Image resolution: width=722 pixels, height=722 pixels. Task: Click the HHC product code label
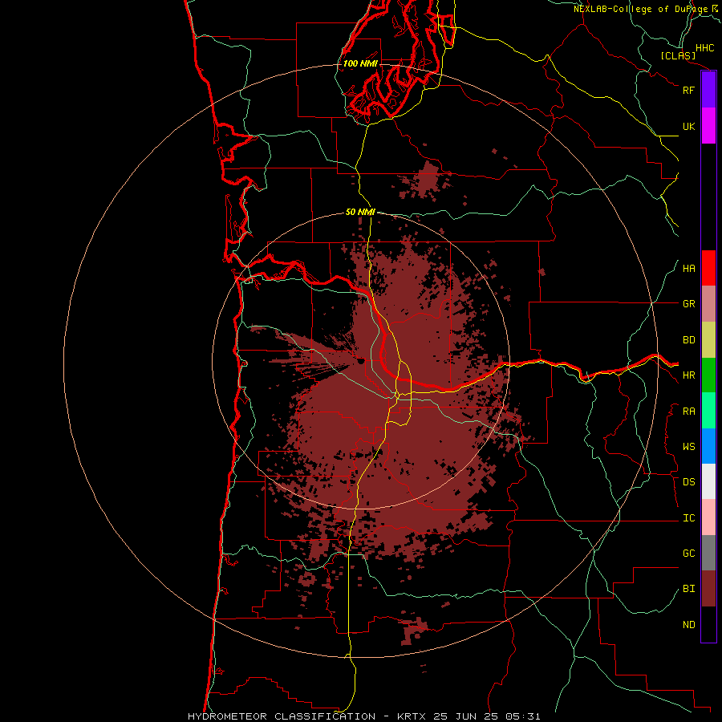(x=704, y=48)
